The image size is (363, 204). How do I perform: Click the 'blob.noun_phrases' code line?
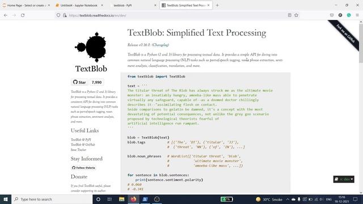click(x=144, y=156)
